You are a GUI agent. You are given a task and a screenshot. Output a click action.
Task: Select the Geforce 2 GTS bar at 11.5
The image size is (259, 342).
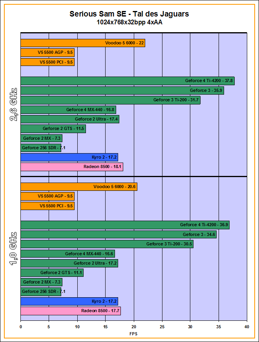[53, 129]
